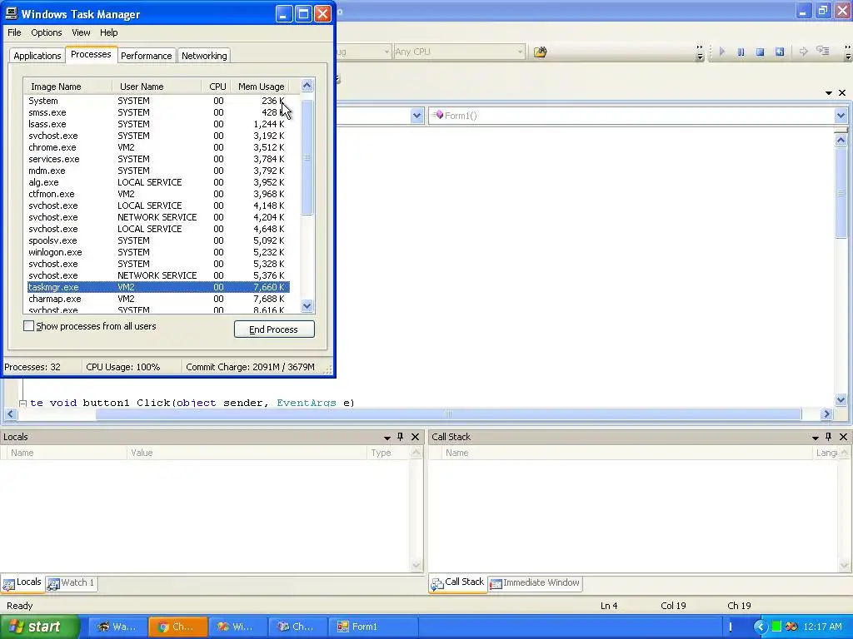The height and width of the screenshot is (639, 853).
Task: Click the green tray icon in system tray
Action: click(x=776, y=627)
